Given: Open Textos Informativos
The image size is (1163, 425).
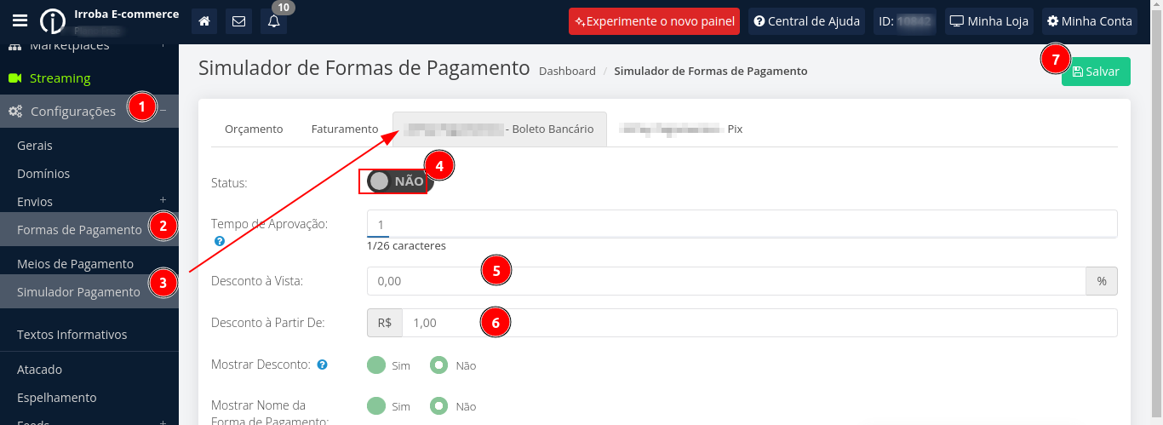Looking at the screenshot, I should point(72,335).
